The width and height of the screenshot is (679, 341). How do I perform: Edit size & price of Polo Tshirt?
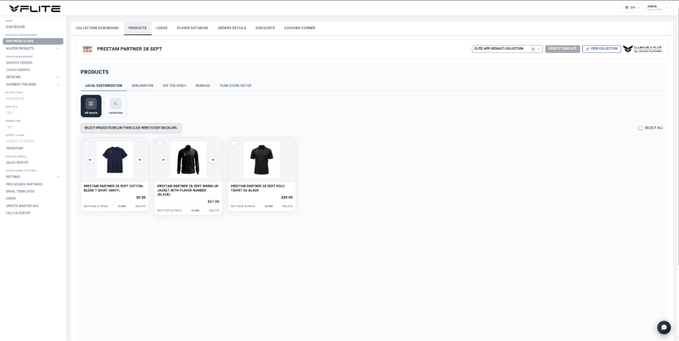click(x=243, y=206)
